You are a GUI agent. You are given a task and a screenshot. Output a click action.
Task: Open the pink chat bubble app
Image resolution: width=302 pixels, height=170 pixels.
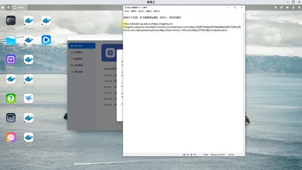click(x=11, y=137)
